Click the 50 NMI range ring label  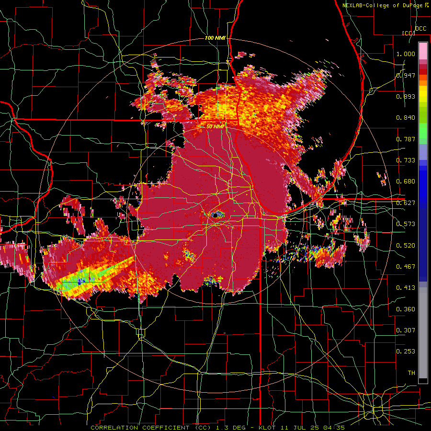pyautogui.click(x=215, y=127)
